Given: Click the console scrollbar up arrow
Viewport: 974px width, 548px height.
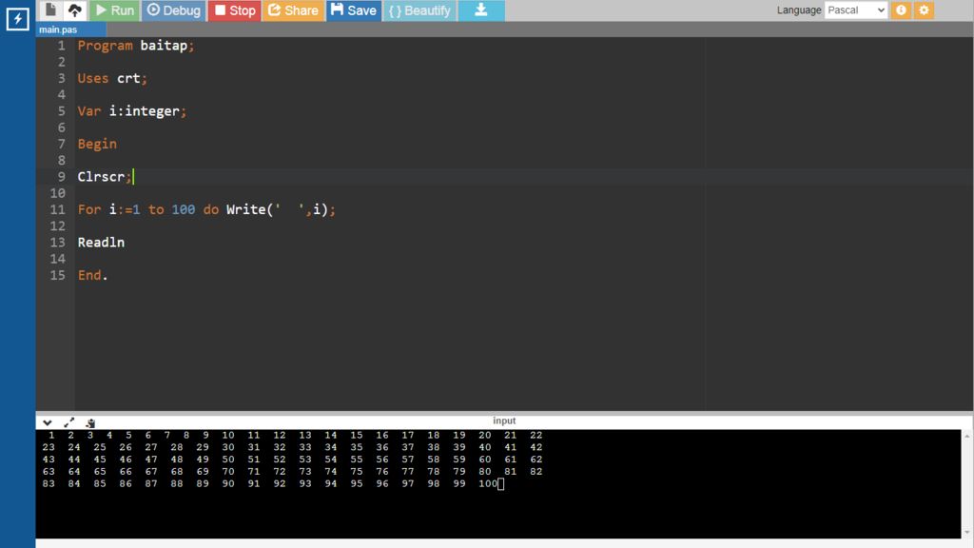Looking at the screenshot, I should pos(967,436).
